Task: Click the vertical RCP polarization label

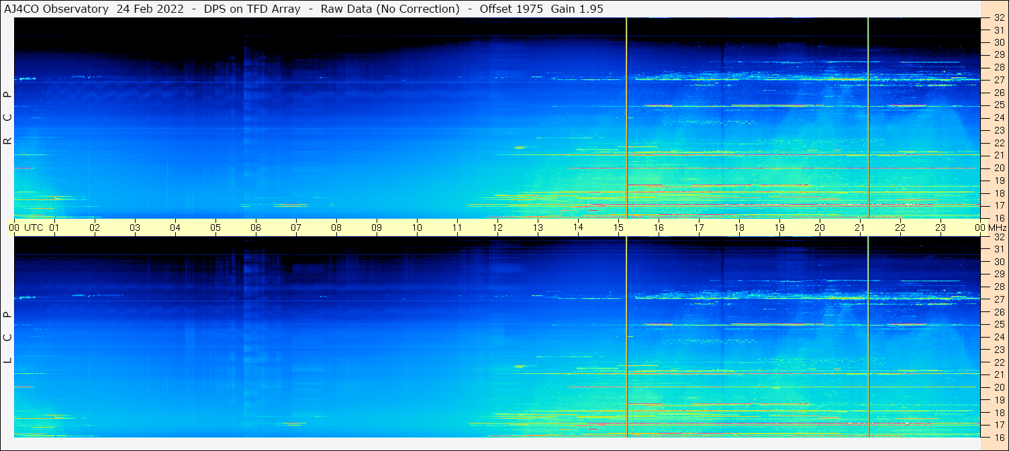Action: click(7, 117)
